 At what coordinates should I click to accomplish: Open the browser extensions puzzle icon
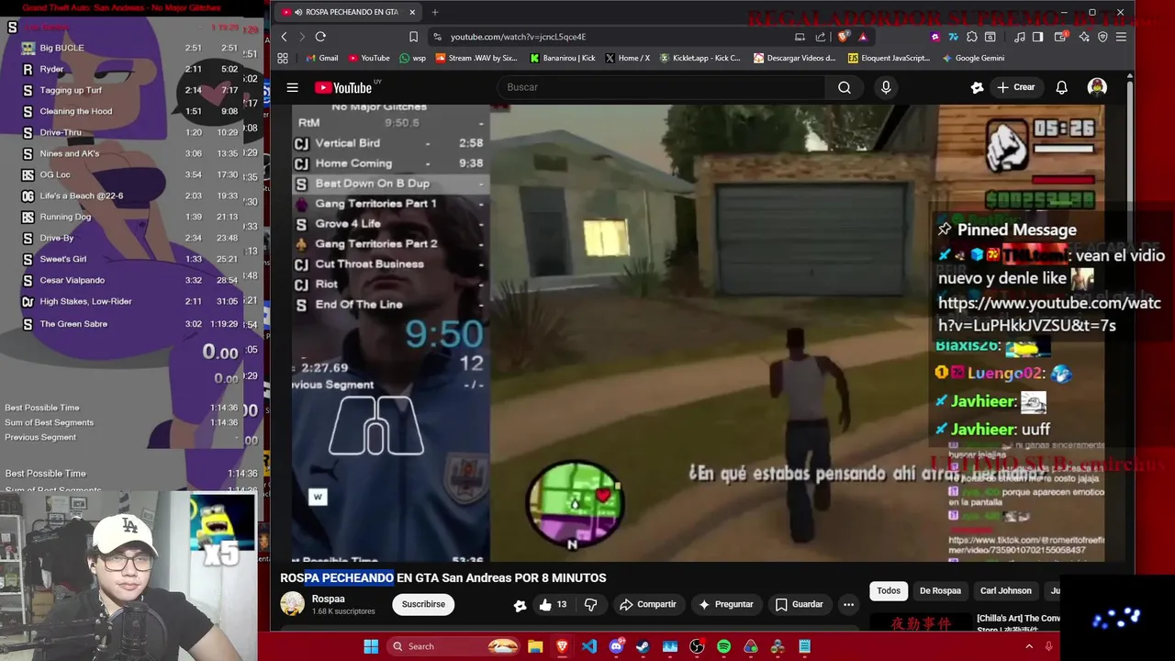click(971, 37)
